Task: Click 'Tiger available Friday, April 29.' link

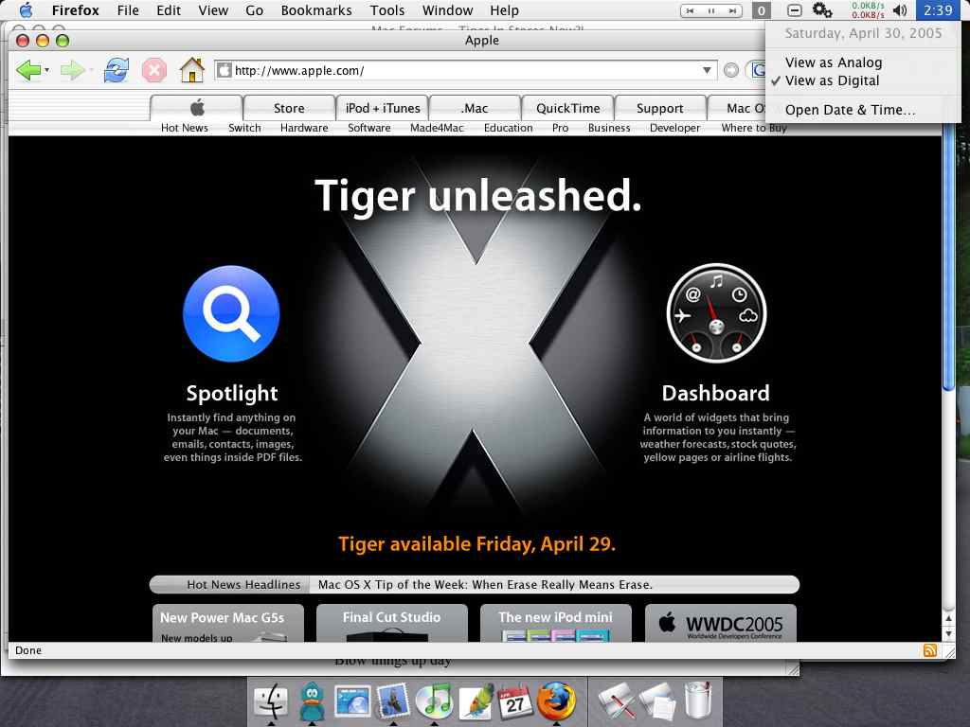Action: pyautogui.click(x=476, y=544)
